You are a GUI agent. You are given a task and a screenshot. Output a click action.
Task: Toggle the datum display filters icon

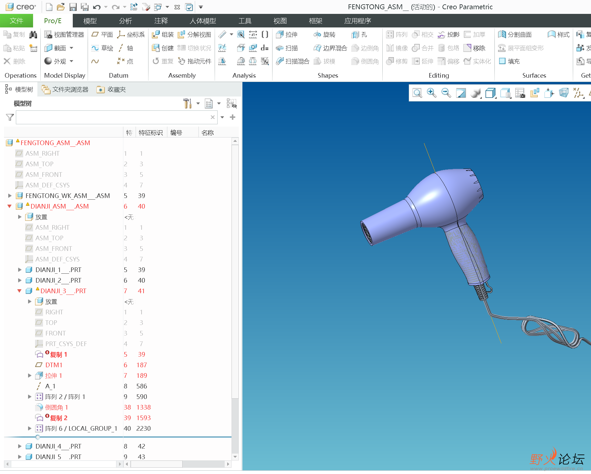pos(578,93)
